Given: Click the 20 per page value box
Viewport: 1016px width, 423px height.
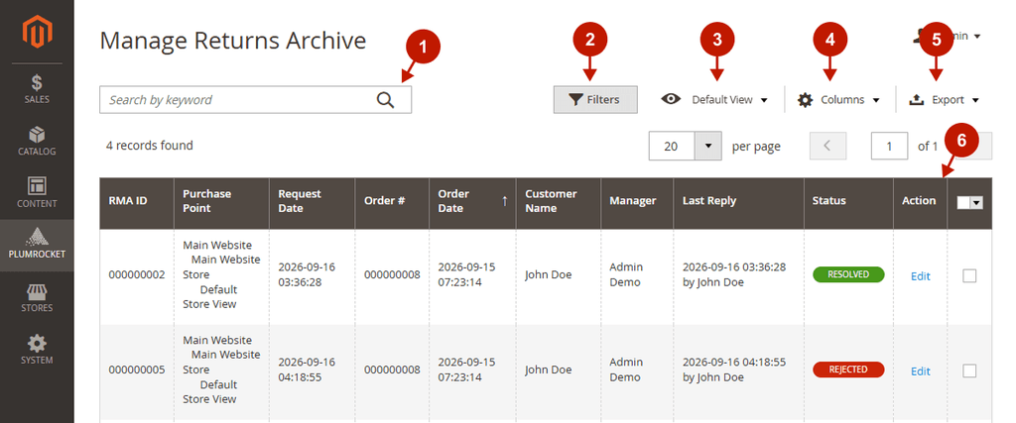Looking at the screenshot, I should pos(672,147).
